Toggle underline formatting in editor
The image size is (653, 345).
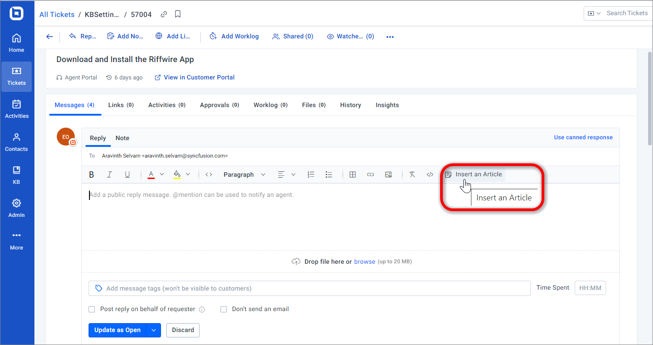[127, 175]
